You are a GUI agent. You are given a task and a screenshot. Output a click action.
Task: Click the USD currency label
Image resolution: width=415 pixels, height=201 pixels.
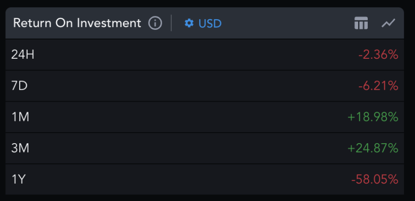click(x=210, y=23)
